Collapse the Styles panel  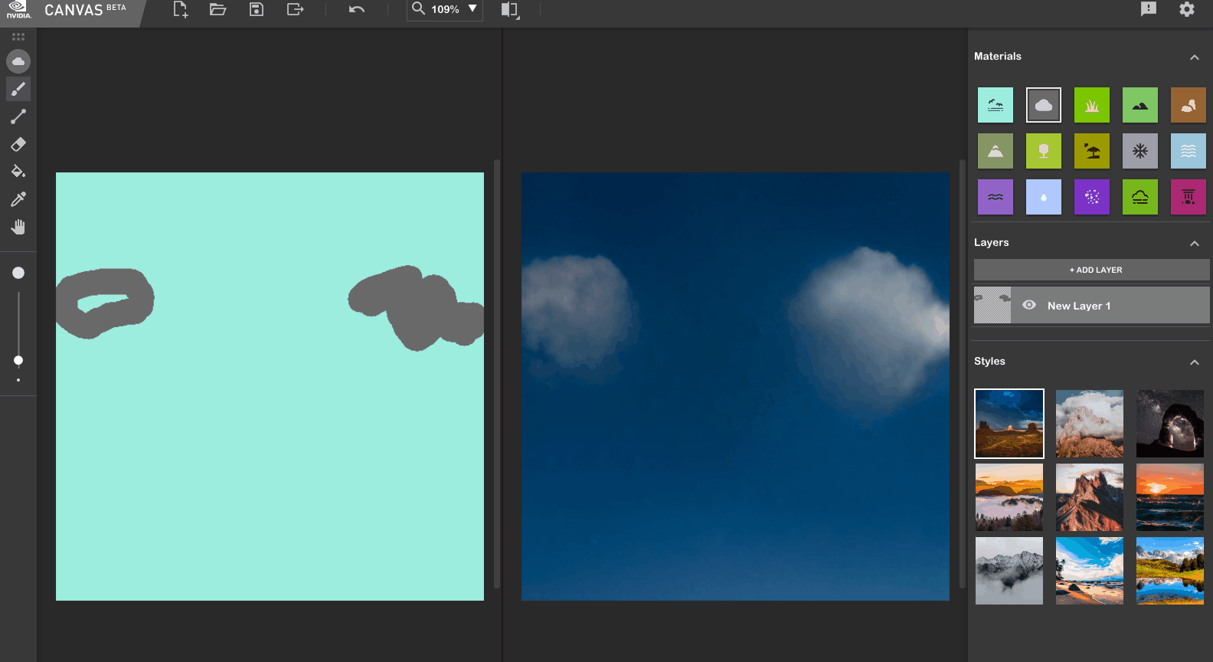tap(1194, 362)
